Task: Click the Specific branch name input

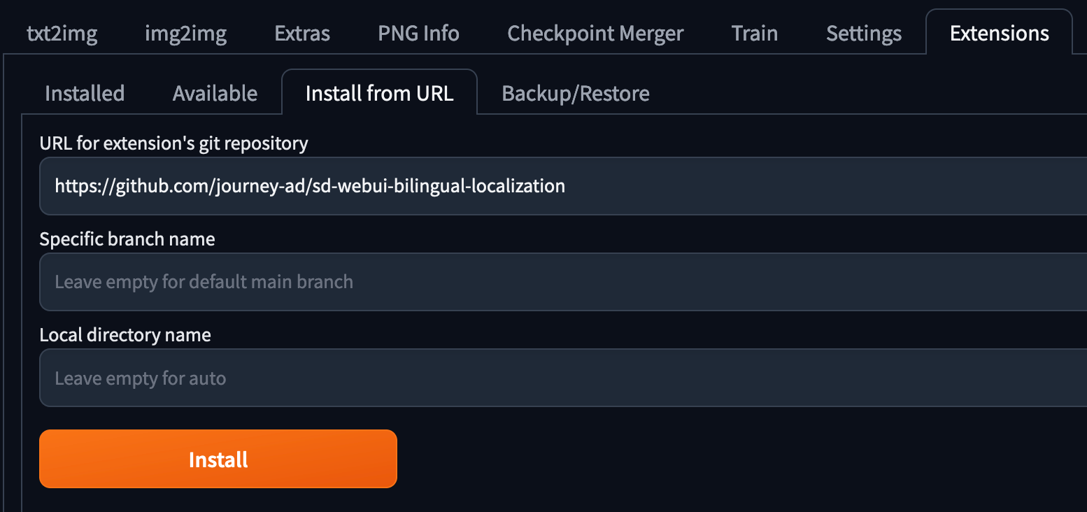Action: point(560,282)
